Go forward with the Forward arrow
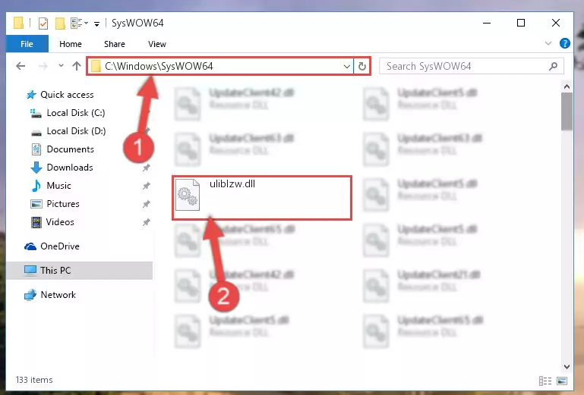Image resolution: width=584 pixels, height=395 pixels. (43, 66)
